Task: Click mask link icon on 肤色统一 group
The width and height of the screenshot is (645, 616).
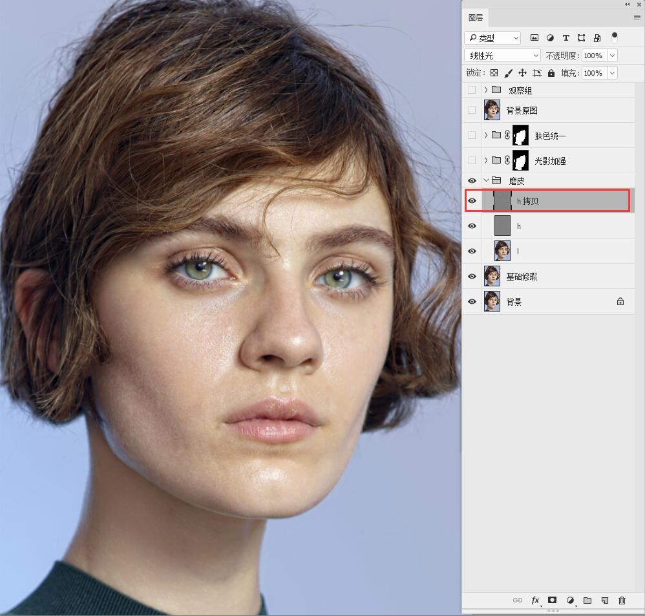Action: coord(507,135)
